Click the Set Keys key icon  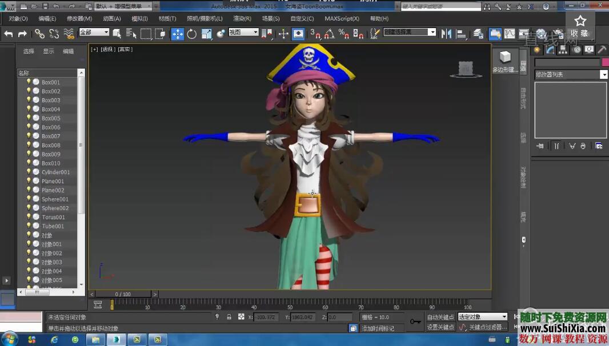(x=415, y=321)
